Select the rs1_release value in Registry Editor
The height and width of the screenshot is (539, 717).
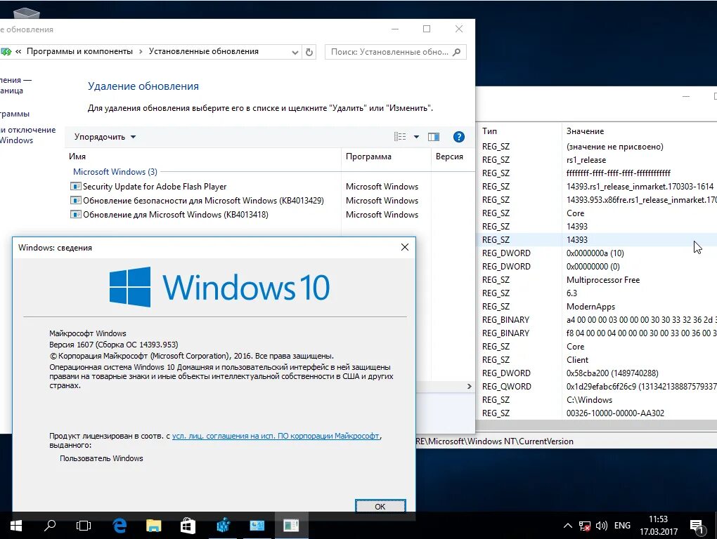(x=586, y=160)
